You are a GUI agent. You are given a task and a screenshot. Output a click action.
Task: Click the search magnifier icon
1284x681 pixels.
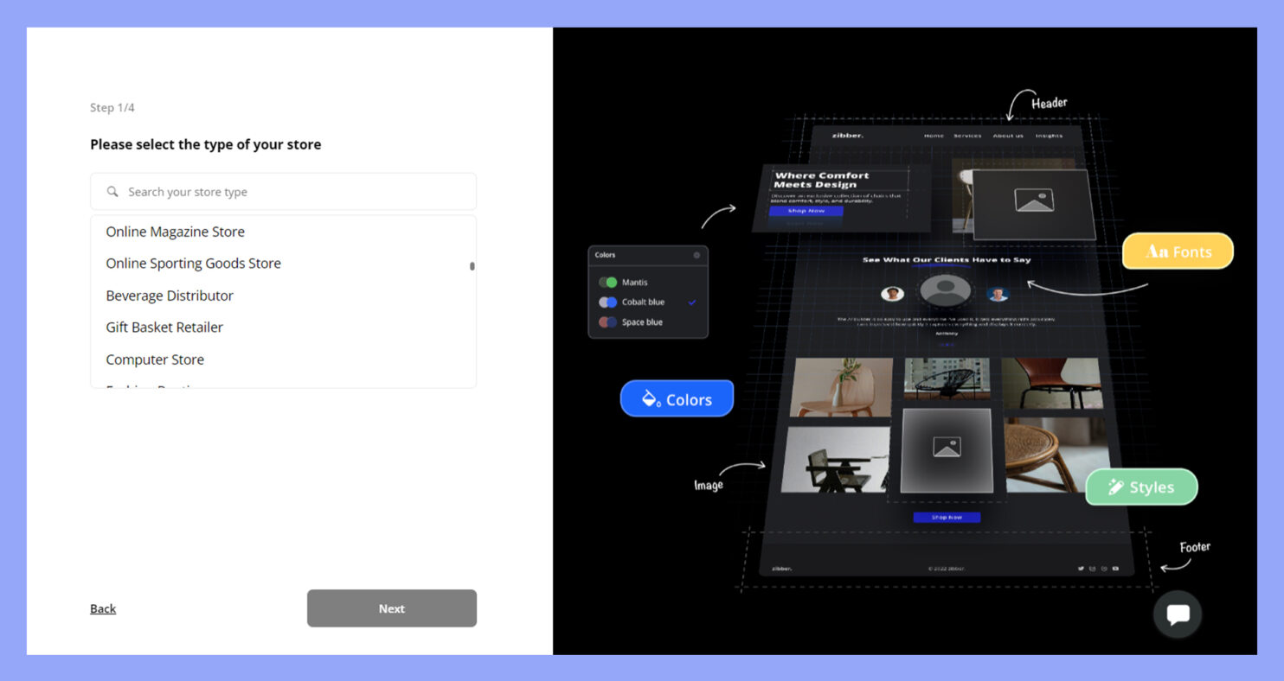[x=112, y=192]
